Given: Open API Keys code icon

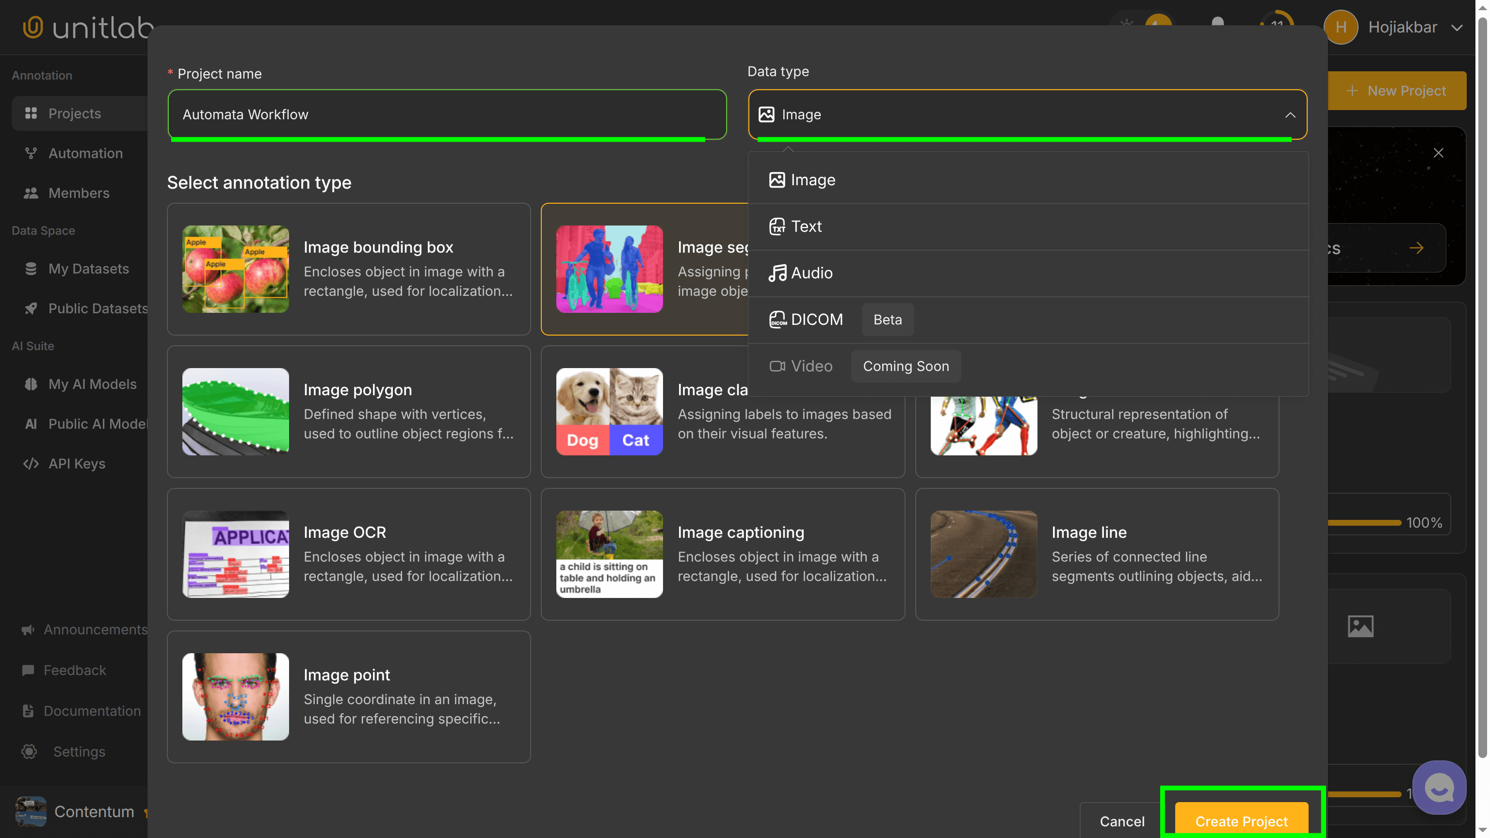Looking at the screenshot, I should [x=31, y=464].
